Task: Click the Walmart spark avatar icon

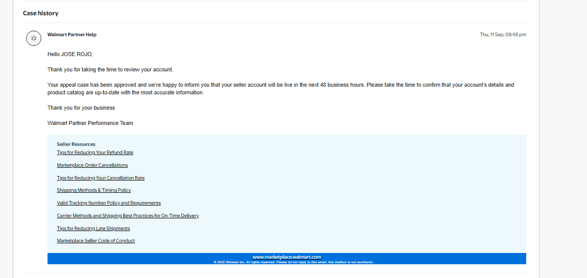Action: (x=34, y=38)
